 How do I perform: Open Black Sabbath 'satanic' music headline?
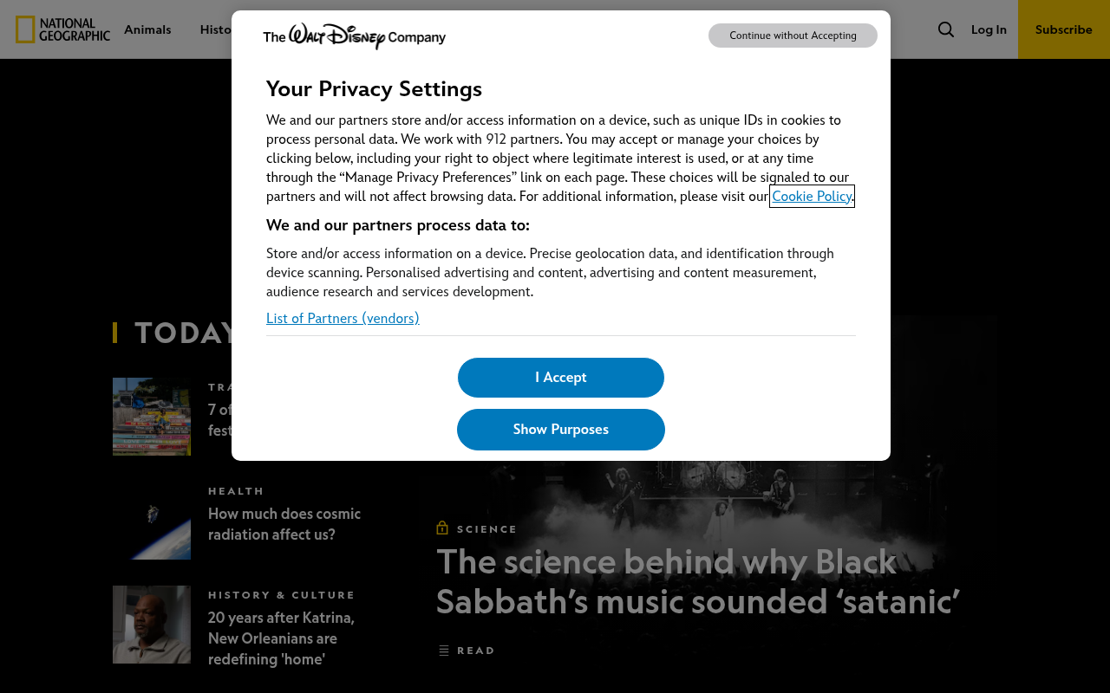pos(698,581)
